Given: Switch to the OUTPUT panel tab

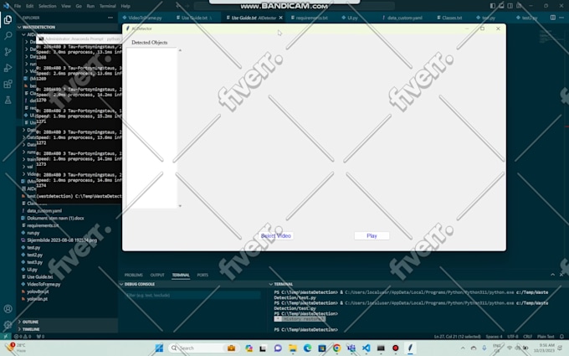Looking at the screenshot, I should [x=157, y=275].
